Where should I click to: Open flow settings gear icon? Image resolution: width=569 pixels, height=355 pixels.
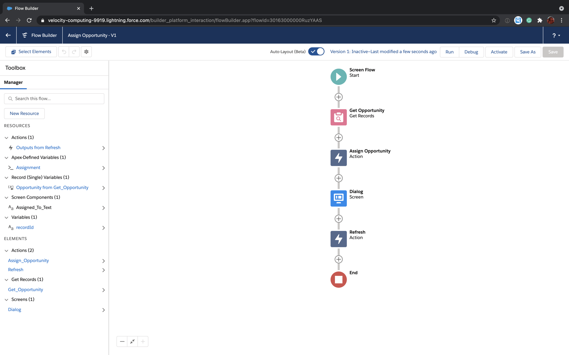tap(86, 52)
